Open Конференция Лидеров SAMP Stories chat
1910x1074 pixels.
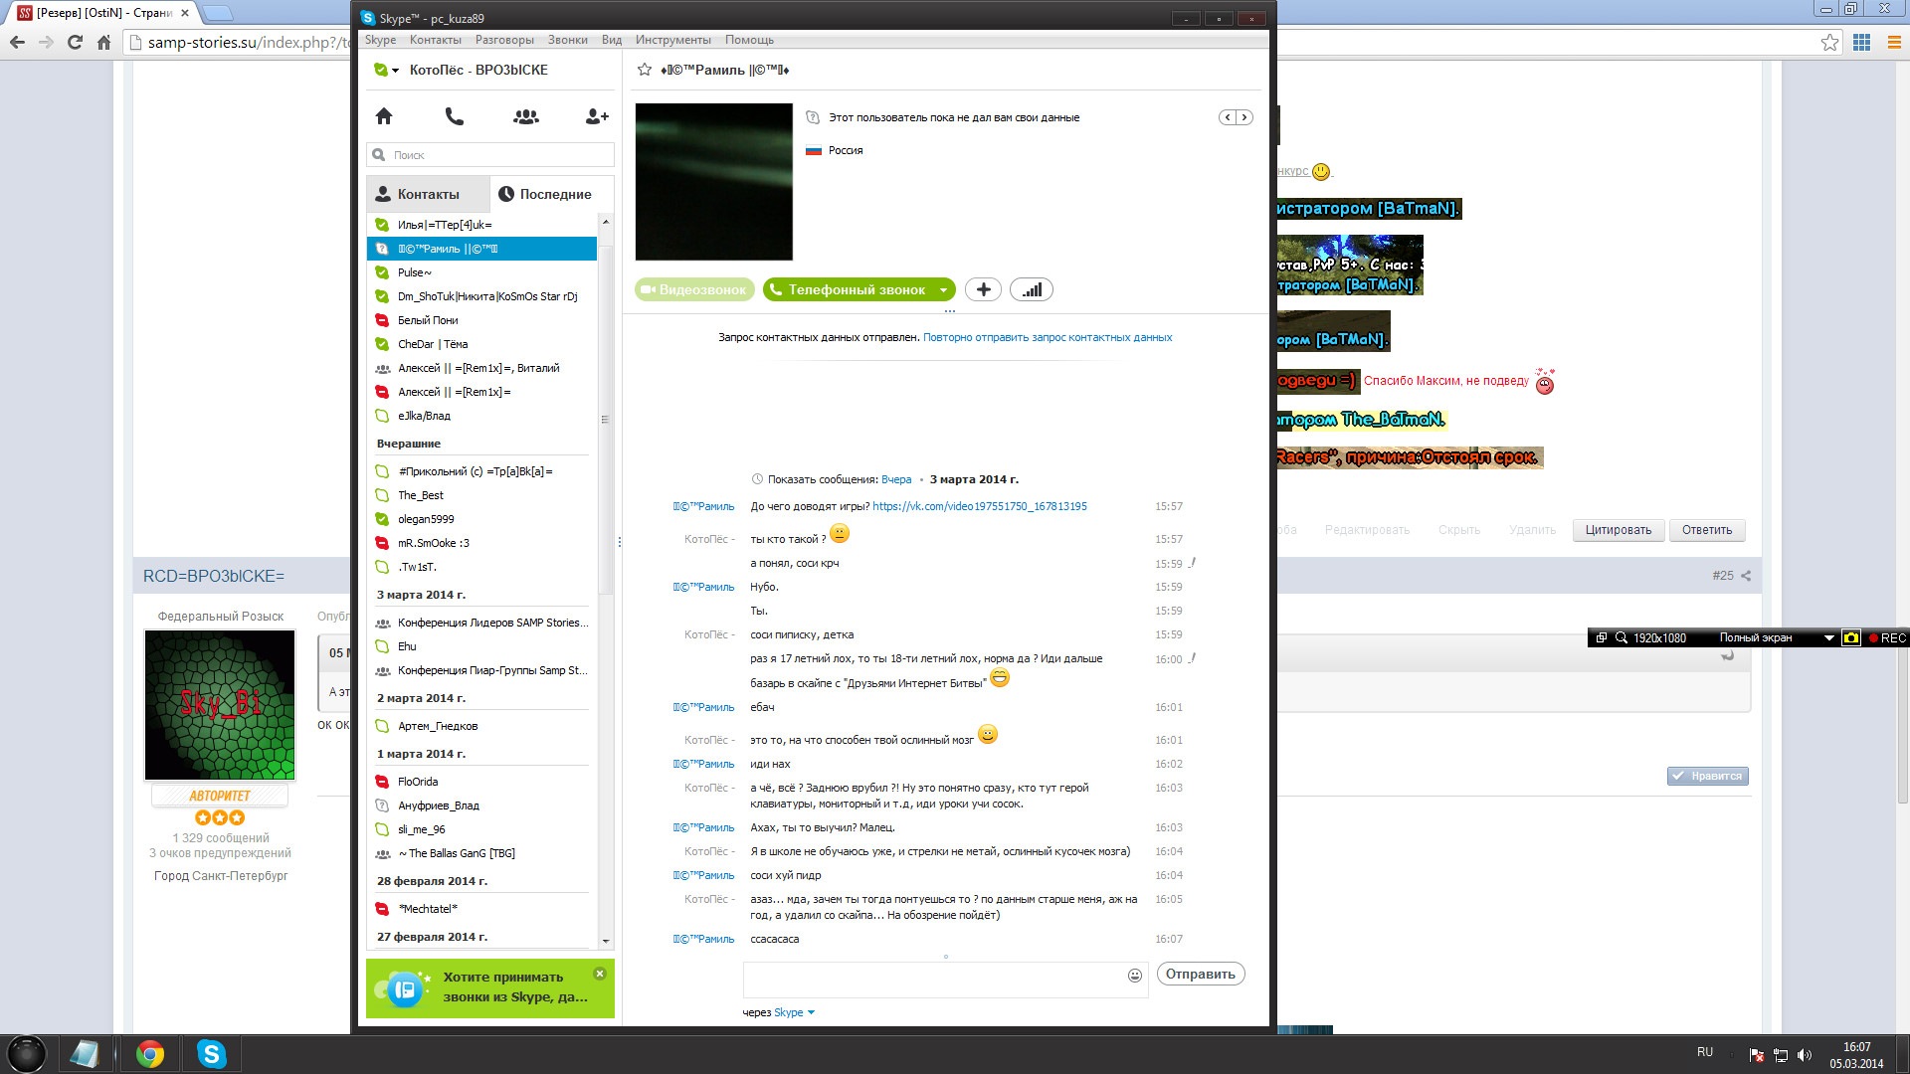pos(482,623)
